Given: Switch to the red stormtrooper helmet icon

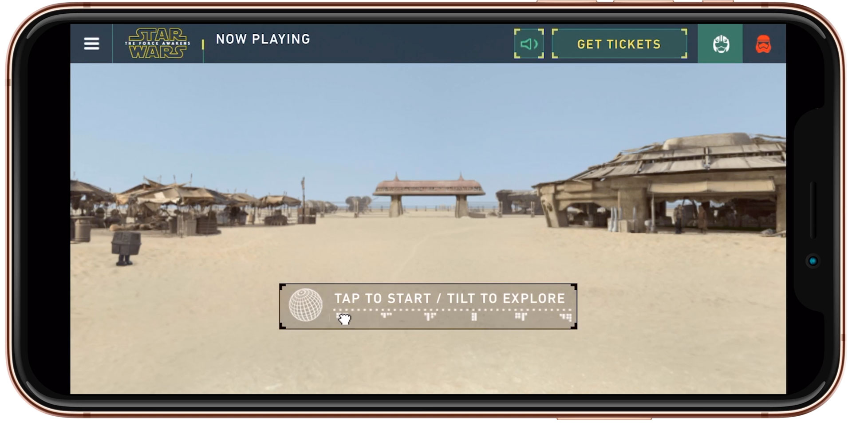Looking at the screenshot, I should point(763,44).
